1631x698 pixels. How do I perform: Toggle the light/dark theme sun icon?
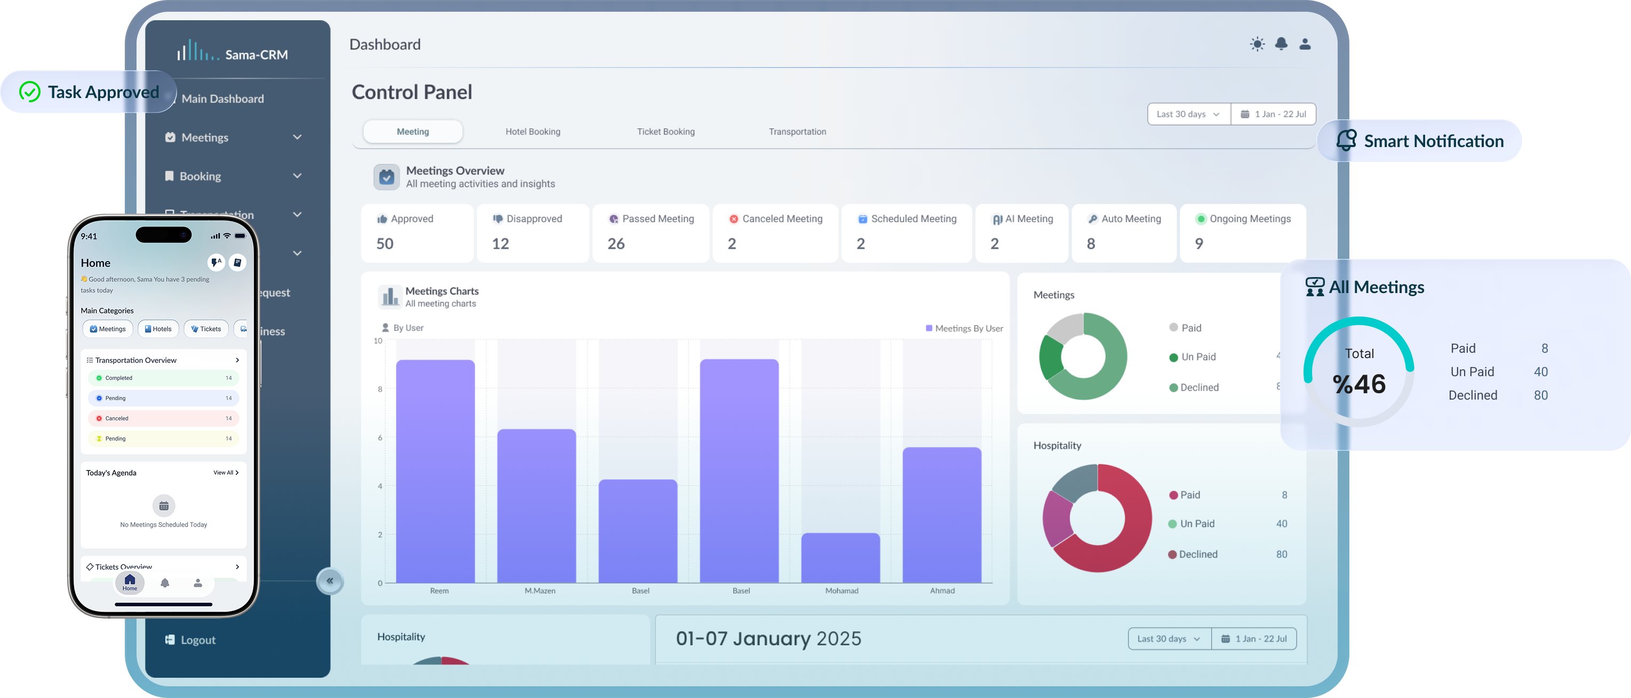(1258, 44)
